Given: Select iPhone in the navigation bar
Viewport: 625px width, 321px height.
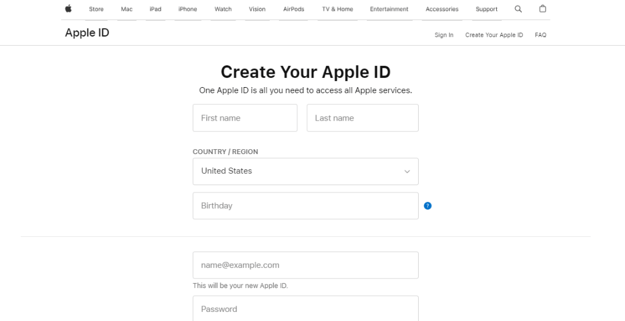Looking at the screenshot, I should 187,9.
